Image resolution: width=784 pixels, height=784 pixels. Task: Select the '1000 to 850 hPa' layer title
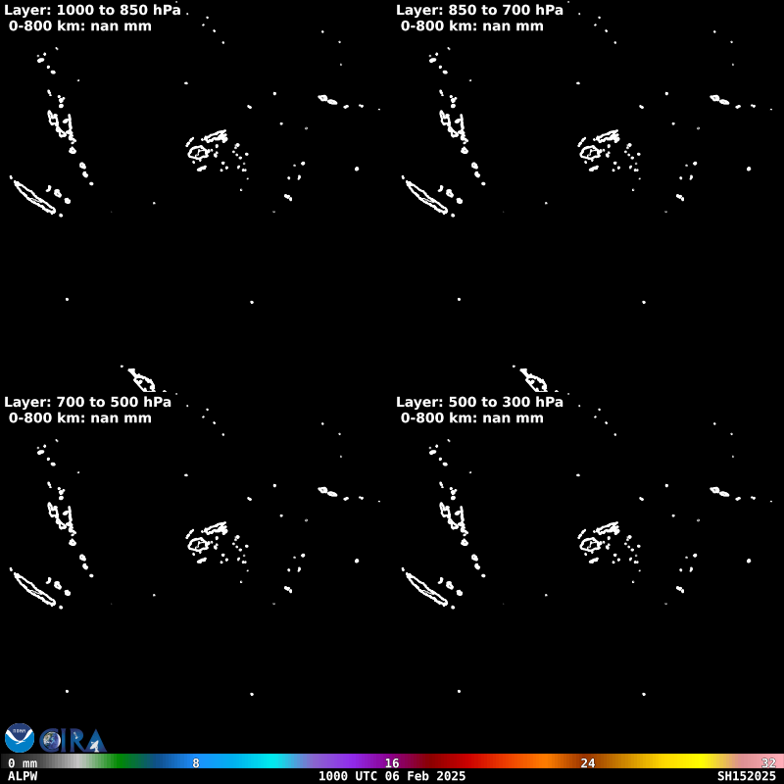(x=92, y=10)
